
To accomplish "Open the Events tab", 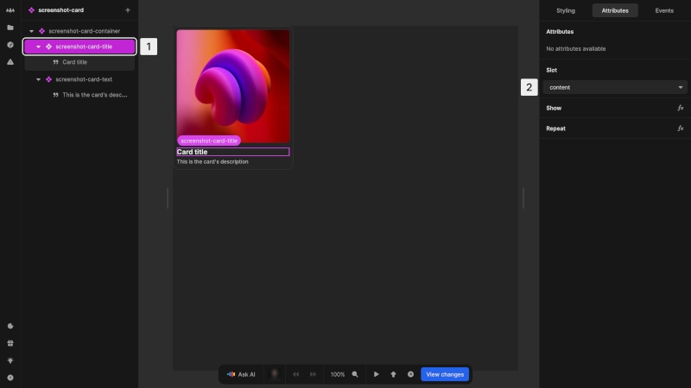I will [664, 10].
